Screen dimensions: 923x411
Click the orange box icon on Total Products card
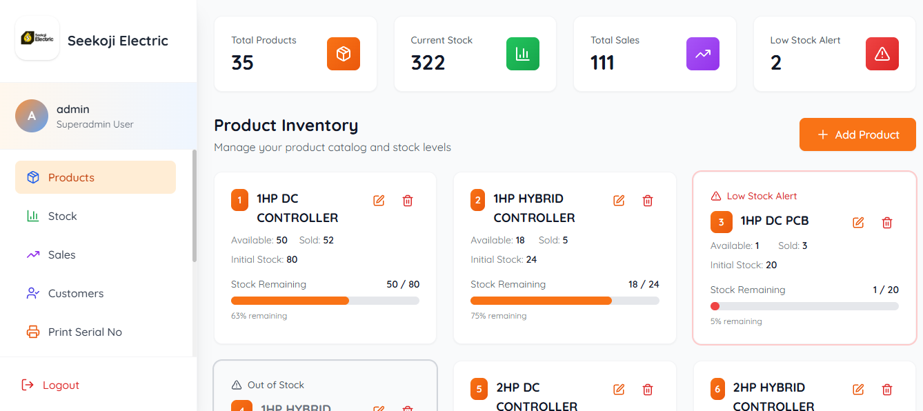344,54
